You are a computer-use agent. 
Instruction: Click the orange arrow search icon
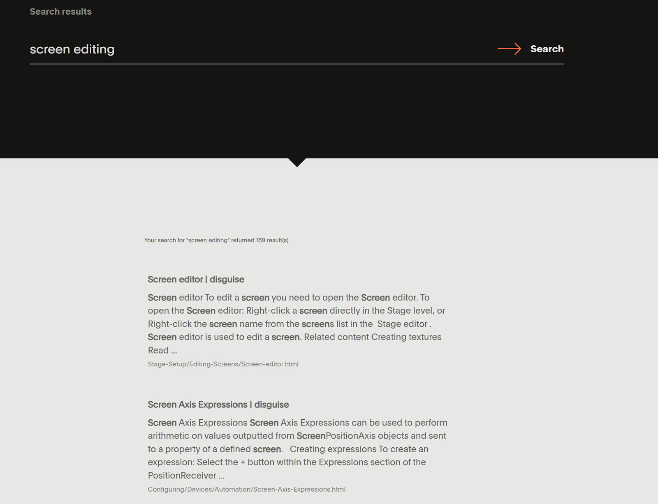pyautogui.click(x=510, y=49)
